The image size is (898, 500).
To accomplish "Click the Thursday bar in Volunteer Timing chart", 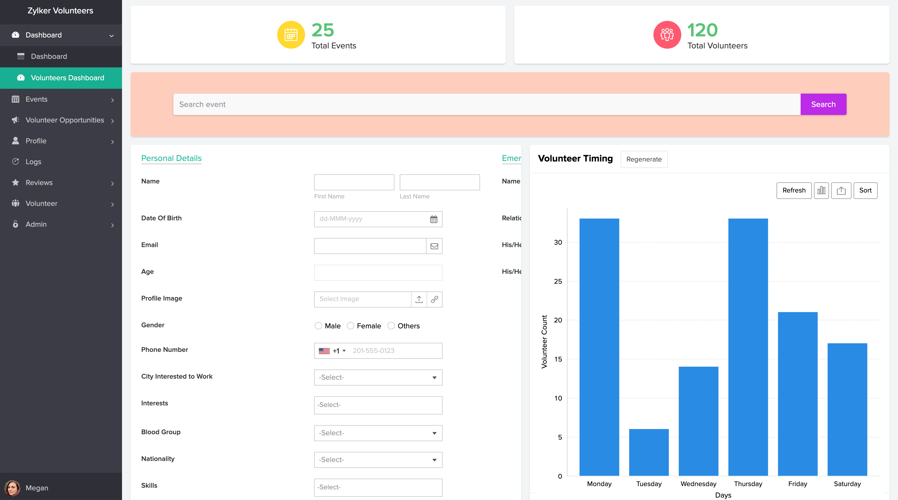I will click(x=748, y=347).
